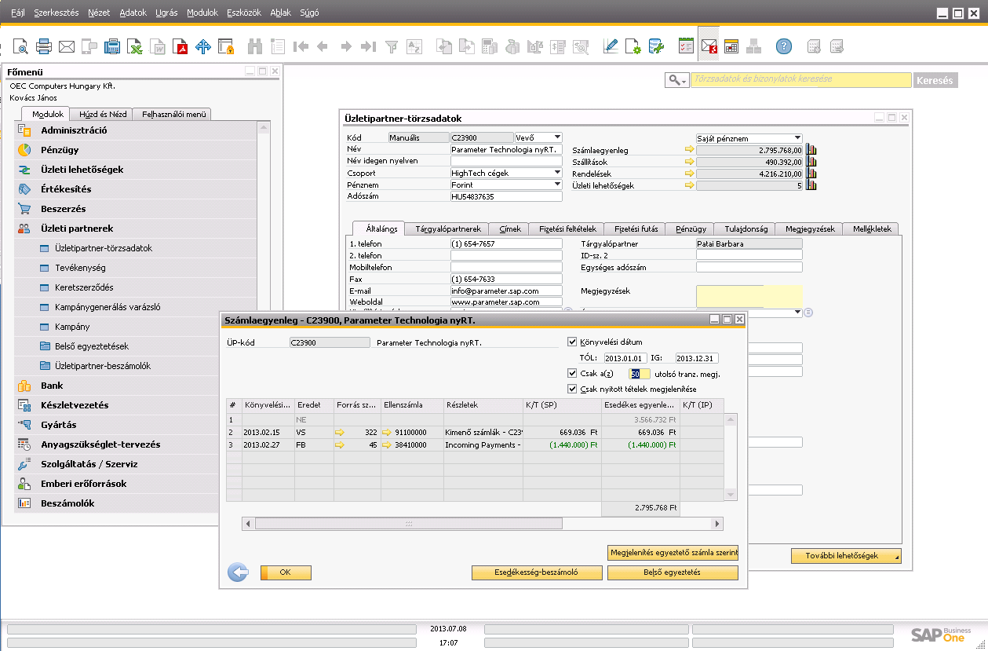Open the Fájl menu
The width and height of the screenshot is (988, 651).
click(x=17, y=13)
